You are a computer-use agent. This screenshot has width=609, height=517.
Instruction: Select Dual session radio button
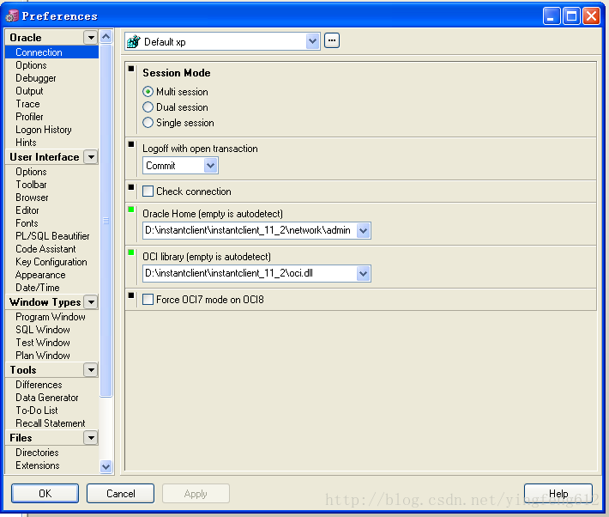tap(148, 107)
